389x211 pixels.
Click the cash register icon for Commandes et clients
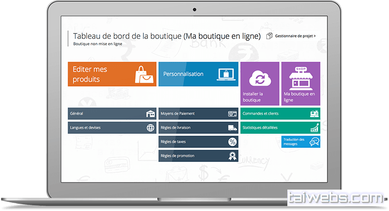tap(315, 114)
